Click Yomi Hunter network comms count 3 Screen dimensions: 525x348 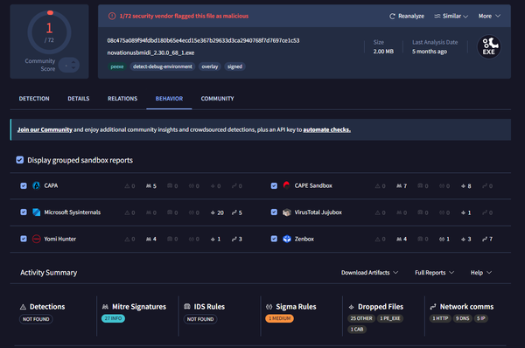237,239
